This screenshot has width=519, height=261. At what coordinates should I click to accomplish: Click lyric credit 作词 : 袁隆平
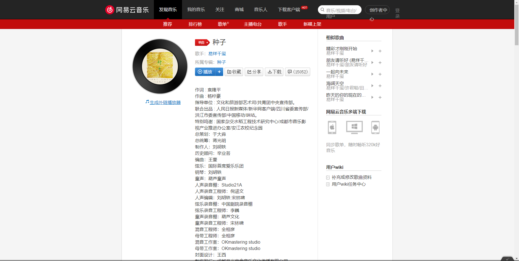click(208, 90)
